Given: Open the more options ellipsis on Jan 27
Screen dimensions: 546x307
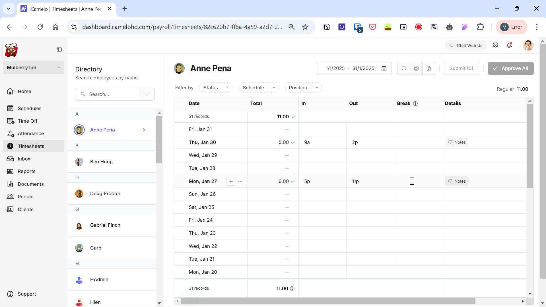Looking at the screenshot, I should (240, 181).
